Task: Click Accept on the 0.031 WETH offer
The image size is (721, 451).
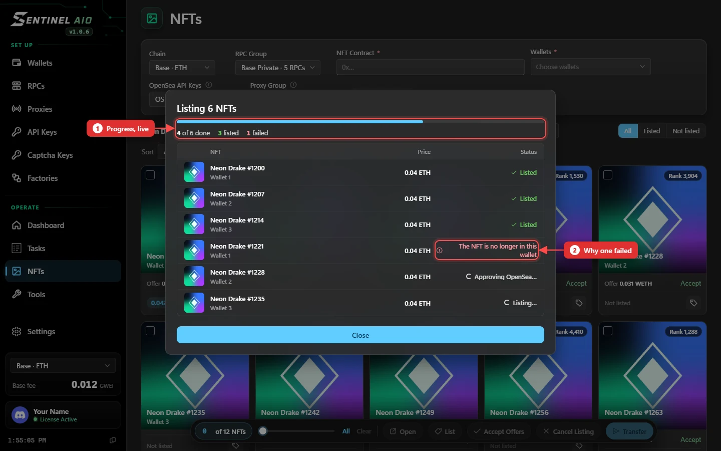Action: click(x=691, y=284)
